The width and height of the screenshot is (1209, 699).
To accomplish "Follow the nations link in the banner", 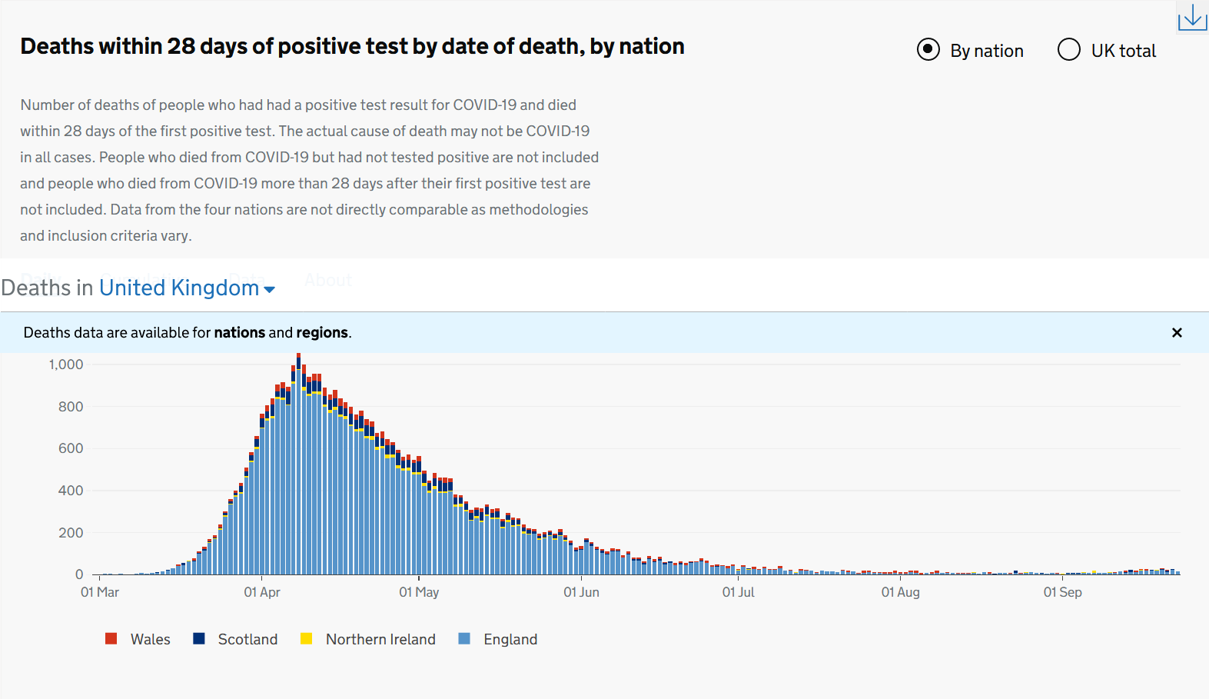I will click(239, 332).
